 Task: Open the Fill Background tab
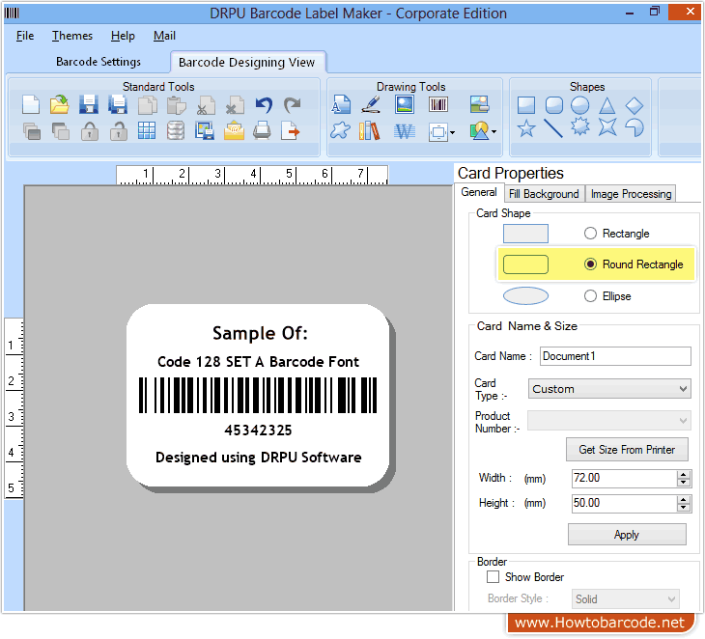(x=544, y=194)
